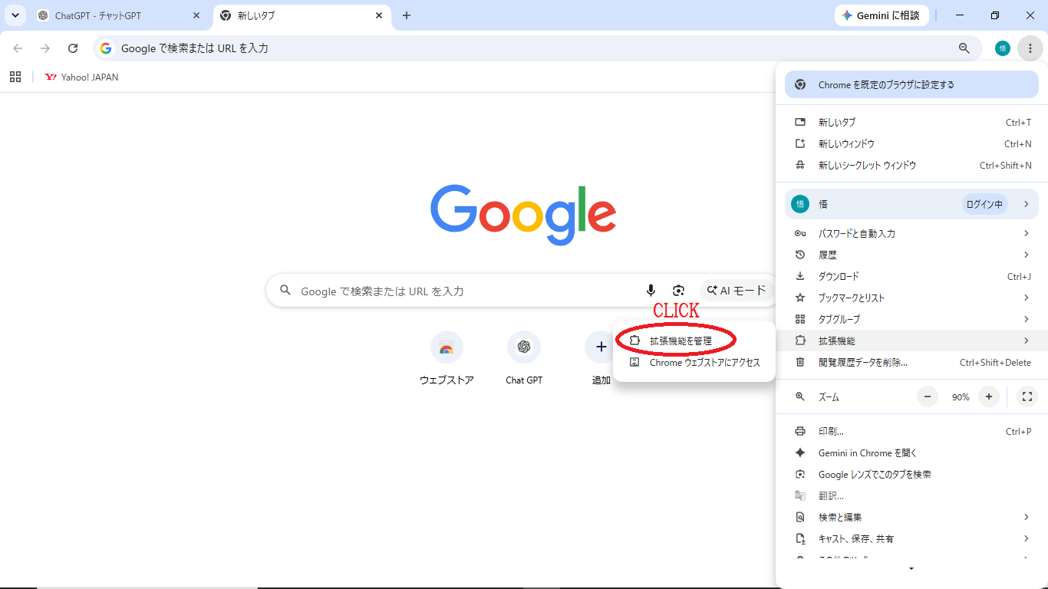Click the 追加 plus shortcut icon
The height and width of the screenshot is (589, 1048).
(601, 347)
